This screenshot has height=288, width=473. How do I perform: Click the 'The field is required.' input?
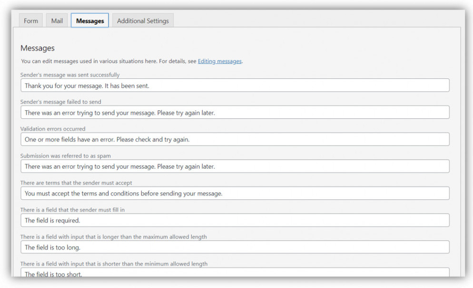point(235,220)
